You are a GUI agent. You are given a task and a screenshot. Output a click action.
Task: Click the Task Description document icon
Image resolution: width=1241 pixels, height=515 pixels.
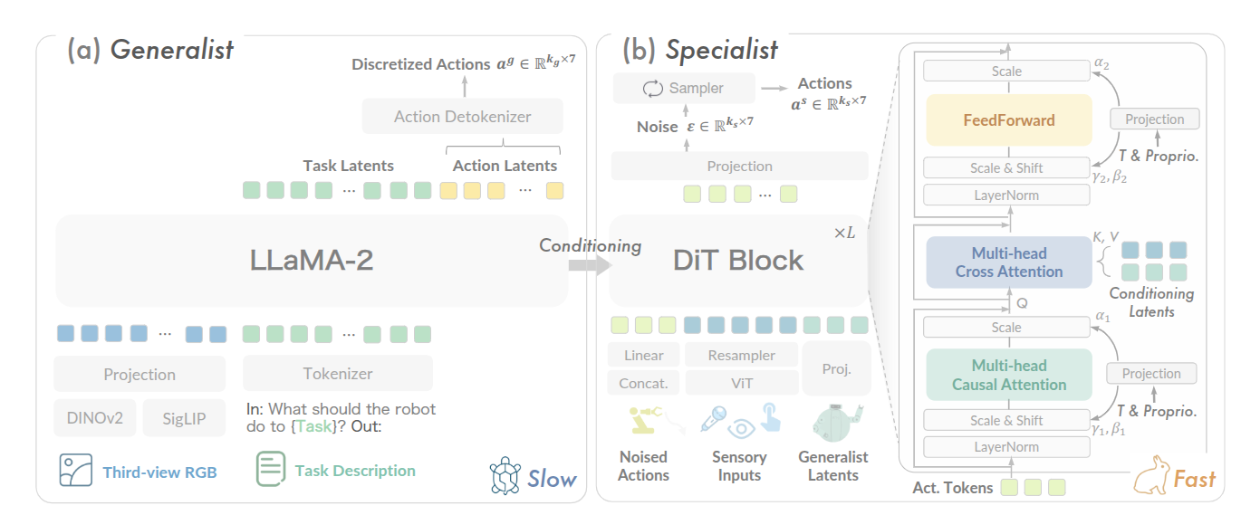pyautogui.click(x=270, y=470)
